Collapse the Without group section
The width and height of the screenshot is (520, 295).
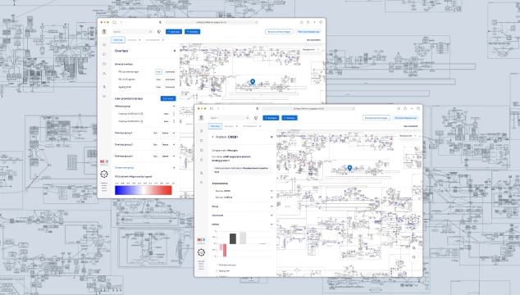click(x=174, y=106)
